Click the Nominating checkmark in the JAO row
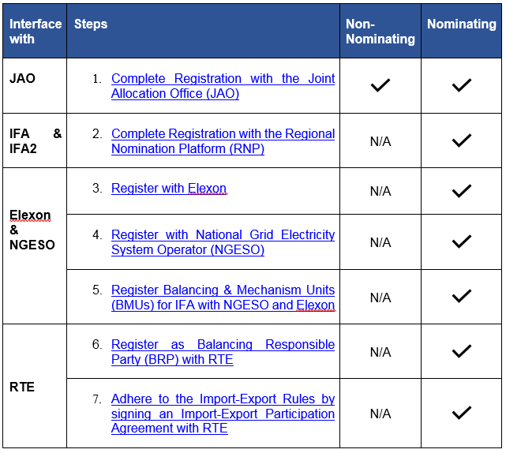This screenshot has width=506, height=453. [462, 85]
